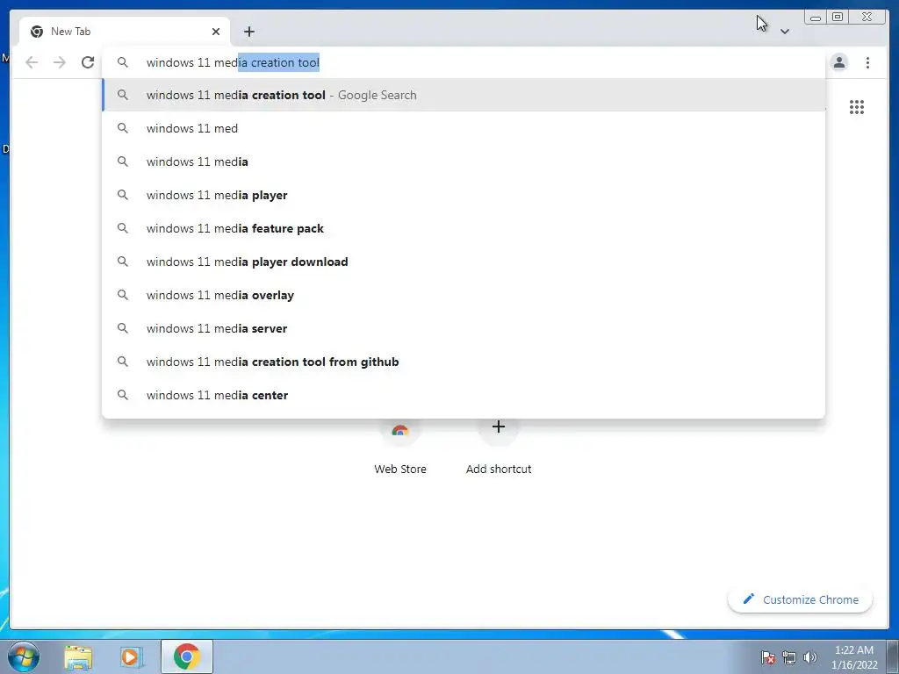Close the New Tab tab
899x674 pixels.
(216, 32)
